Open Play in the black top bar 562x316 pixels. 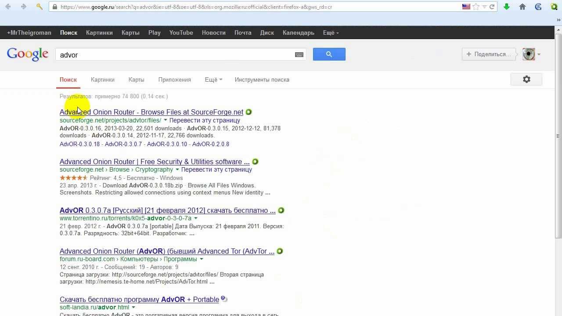pos(155,32)
